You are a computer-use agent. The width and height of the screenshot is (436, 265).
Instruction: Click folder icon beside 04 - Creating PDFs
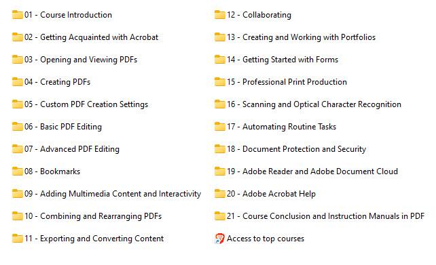click(18, 82)
